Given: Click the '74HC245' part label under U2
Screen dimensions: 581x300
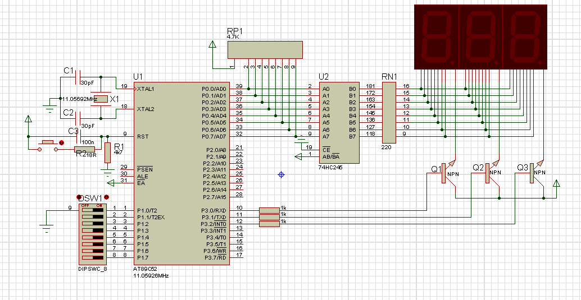Looking at the screenshot, I should [330, 167].
